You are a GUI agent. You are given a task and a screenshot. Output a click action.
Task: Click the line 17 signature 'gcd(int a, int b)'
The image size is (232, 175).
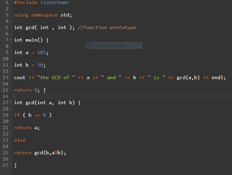click(50, 103)
